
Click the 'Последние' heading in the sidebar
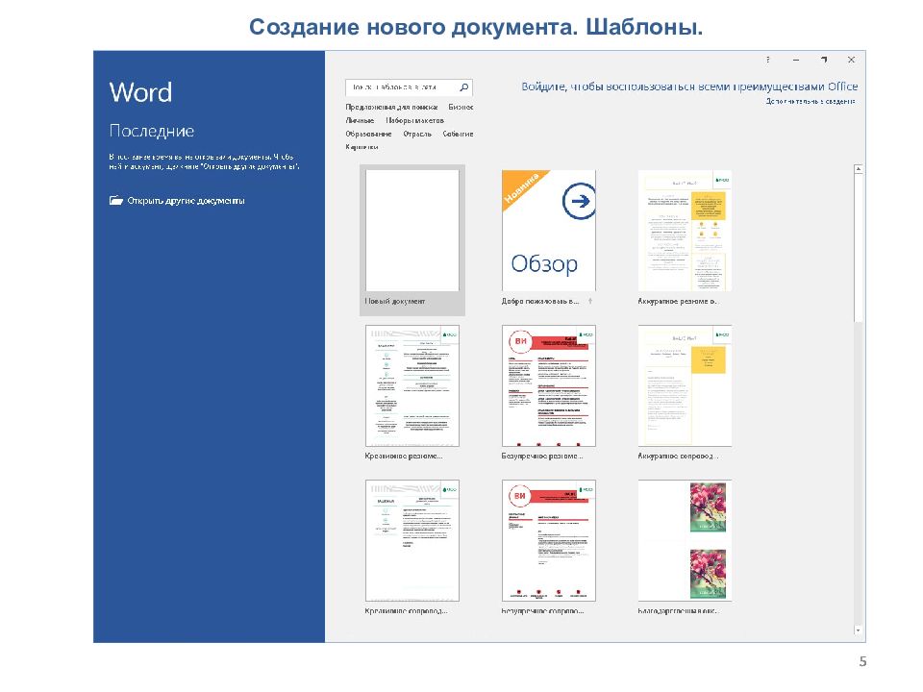point(152,131)
